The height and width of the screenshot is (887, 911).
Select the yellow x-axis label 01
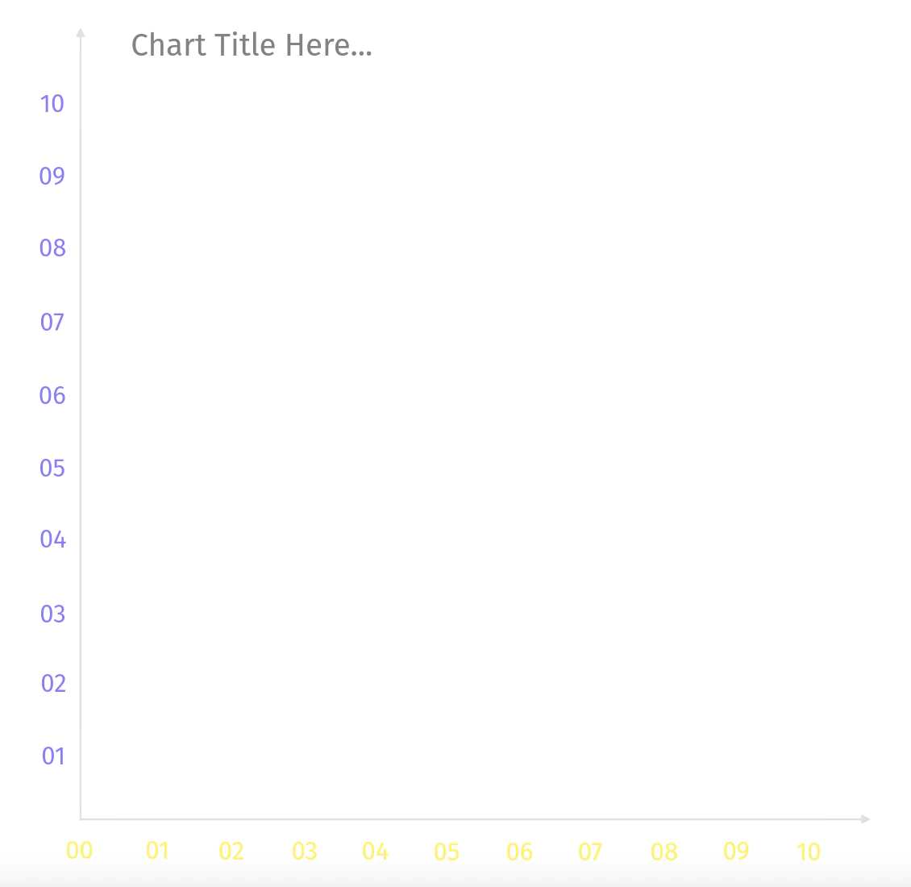point(157,851)
